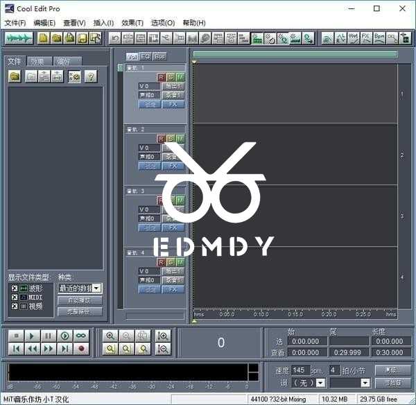Click the record device button on track 4
This screenshot has height=405, width=416.
[x=173, y=280]
